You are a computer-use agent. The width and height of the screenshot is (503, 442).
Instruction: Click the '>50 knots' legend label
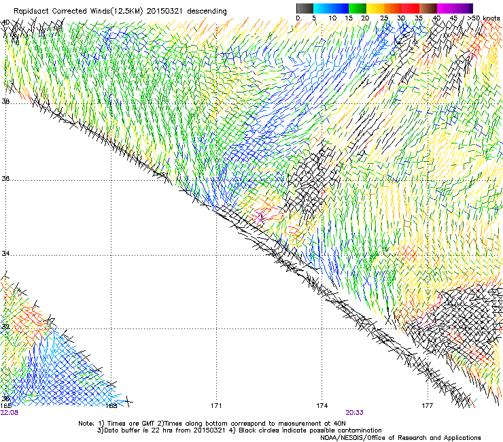(x=483, y=18)
